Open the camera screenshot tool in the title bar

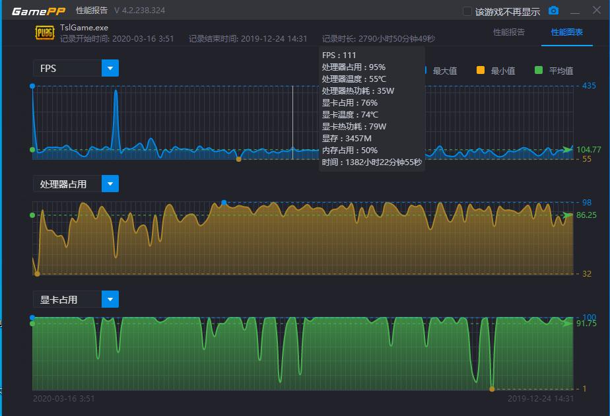tap(553, 11)
